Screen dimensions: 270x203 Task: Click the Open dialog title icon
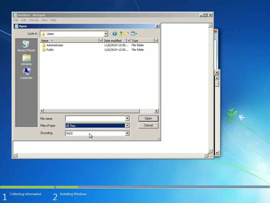[x=16, y=26]
